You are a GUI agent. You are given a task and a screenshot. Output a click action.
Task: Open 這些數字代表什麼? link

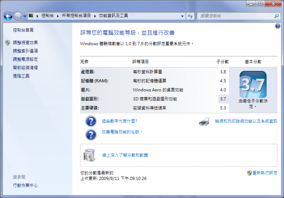click(119, 121)
